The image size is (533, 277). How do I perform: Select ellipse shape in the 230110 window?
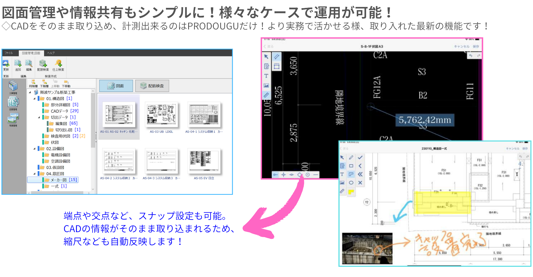pos(351,183)
